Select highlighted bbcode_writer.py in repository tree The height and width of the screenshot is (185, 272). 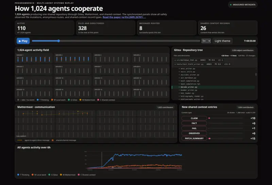click(x=214, y=87)
